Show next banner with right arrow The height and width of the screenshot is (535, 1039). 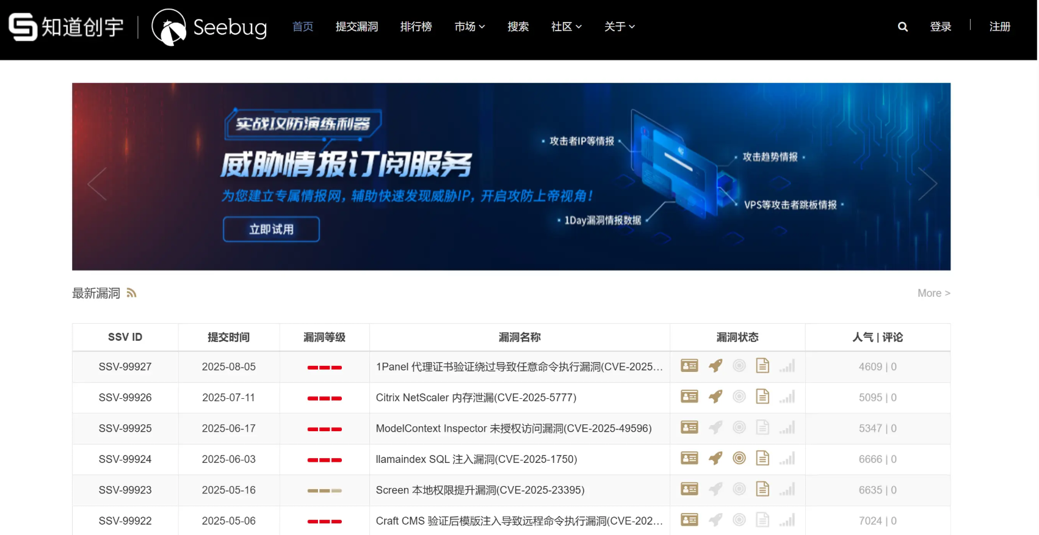[x=927, y=183]
